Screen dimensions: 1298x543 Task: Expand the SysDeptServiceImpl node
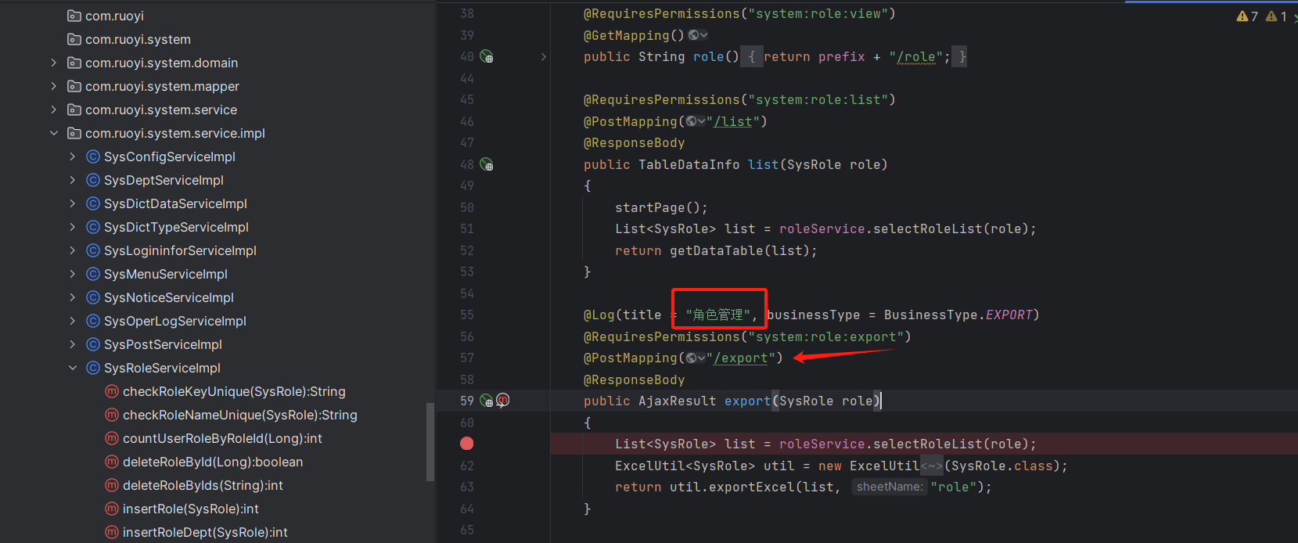pyautogui.click(x=72, y=180)
